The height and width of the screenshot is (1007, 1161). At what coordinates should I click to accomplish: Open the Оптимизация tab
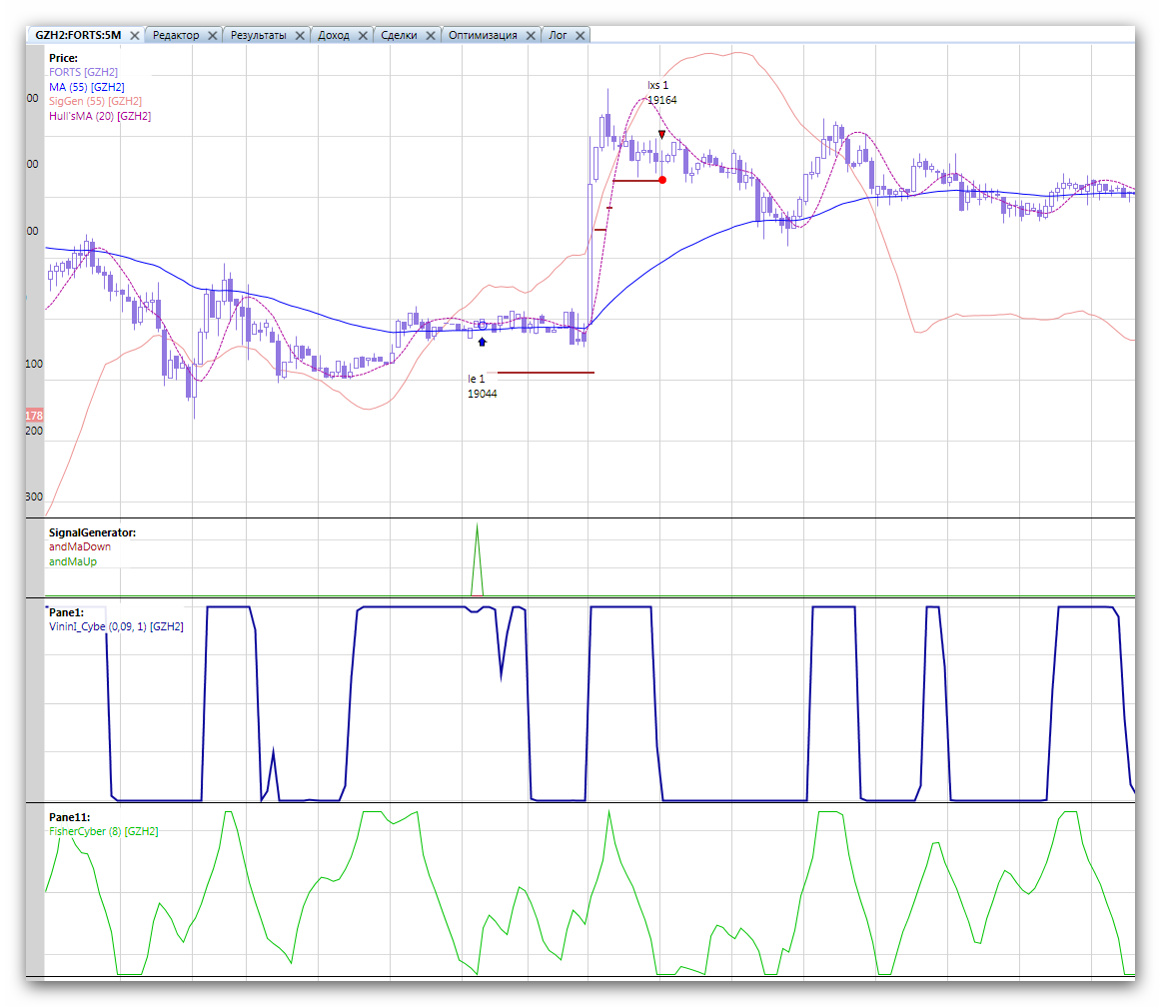coord(483,35)
